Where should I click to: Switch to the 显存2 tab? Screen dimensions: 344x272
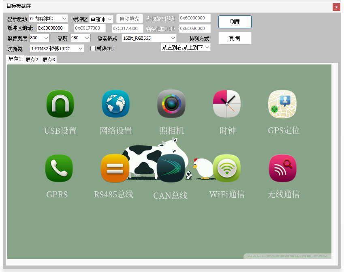32,60
